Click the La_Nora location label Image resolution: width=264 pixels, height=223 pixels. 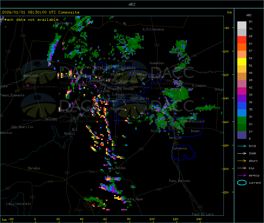(117, 74)
